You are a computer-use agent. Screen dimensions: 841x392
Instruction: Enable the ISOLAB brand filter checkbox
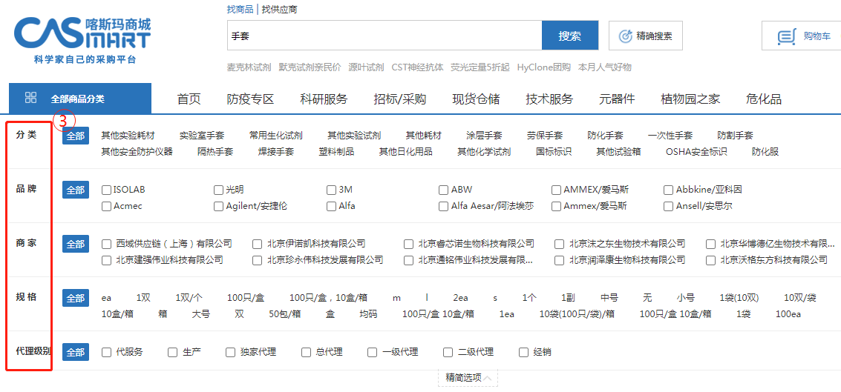click(x=106, y=190)
